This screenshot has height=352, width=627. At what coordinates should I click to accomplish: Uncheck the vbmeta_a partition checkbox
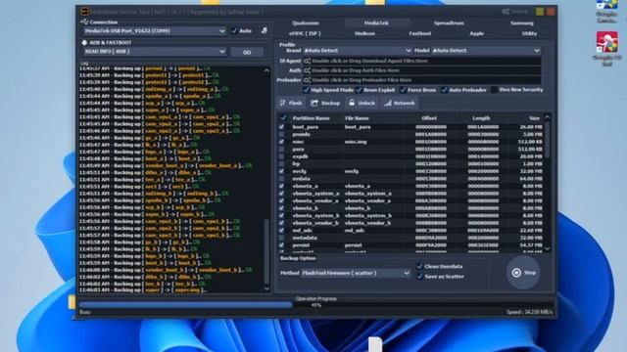coord(281,186)
